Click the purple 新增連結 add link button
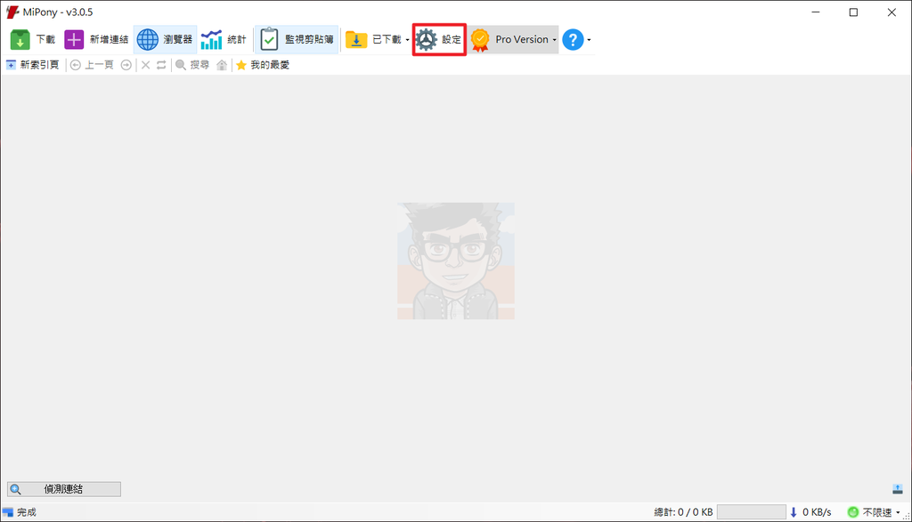This screenshot has width=912, height=522. (96, 39)
